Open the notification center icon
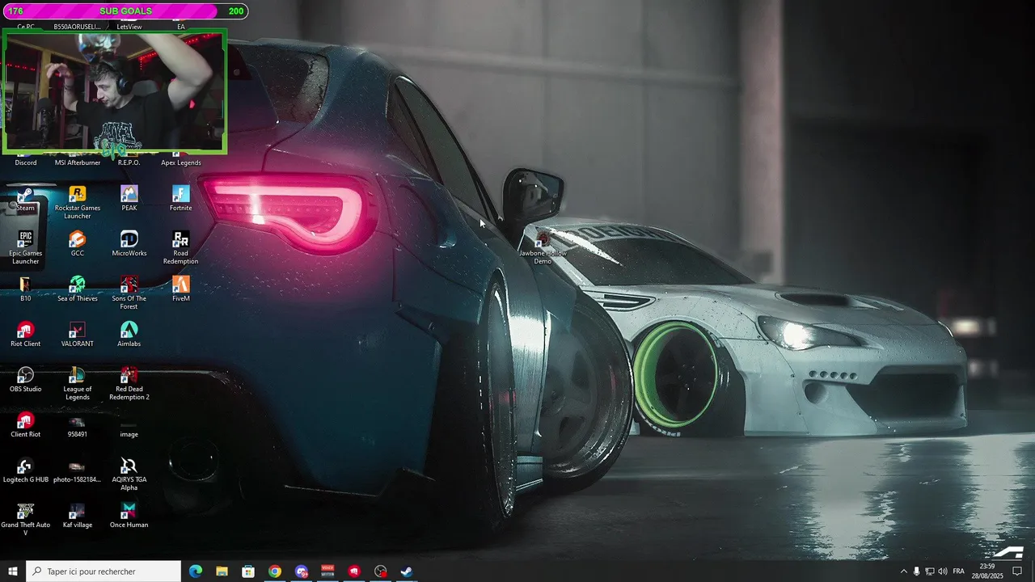Viewport: 1035px width, 582px height. tap(1017, 571)
